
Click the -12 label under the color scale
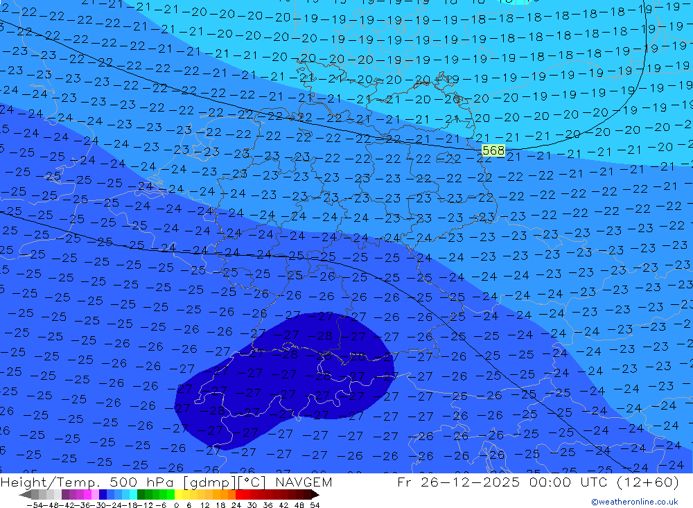(145, 505)
